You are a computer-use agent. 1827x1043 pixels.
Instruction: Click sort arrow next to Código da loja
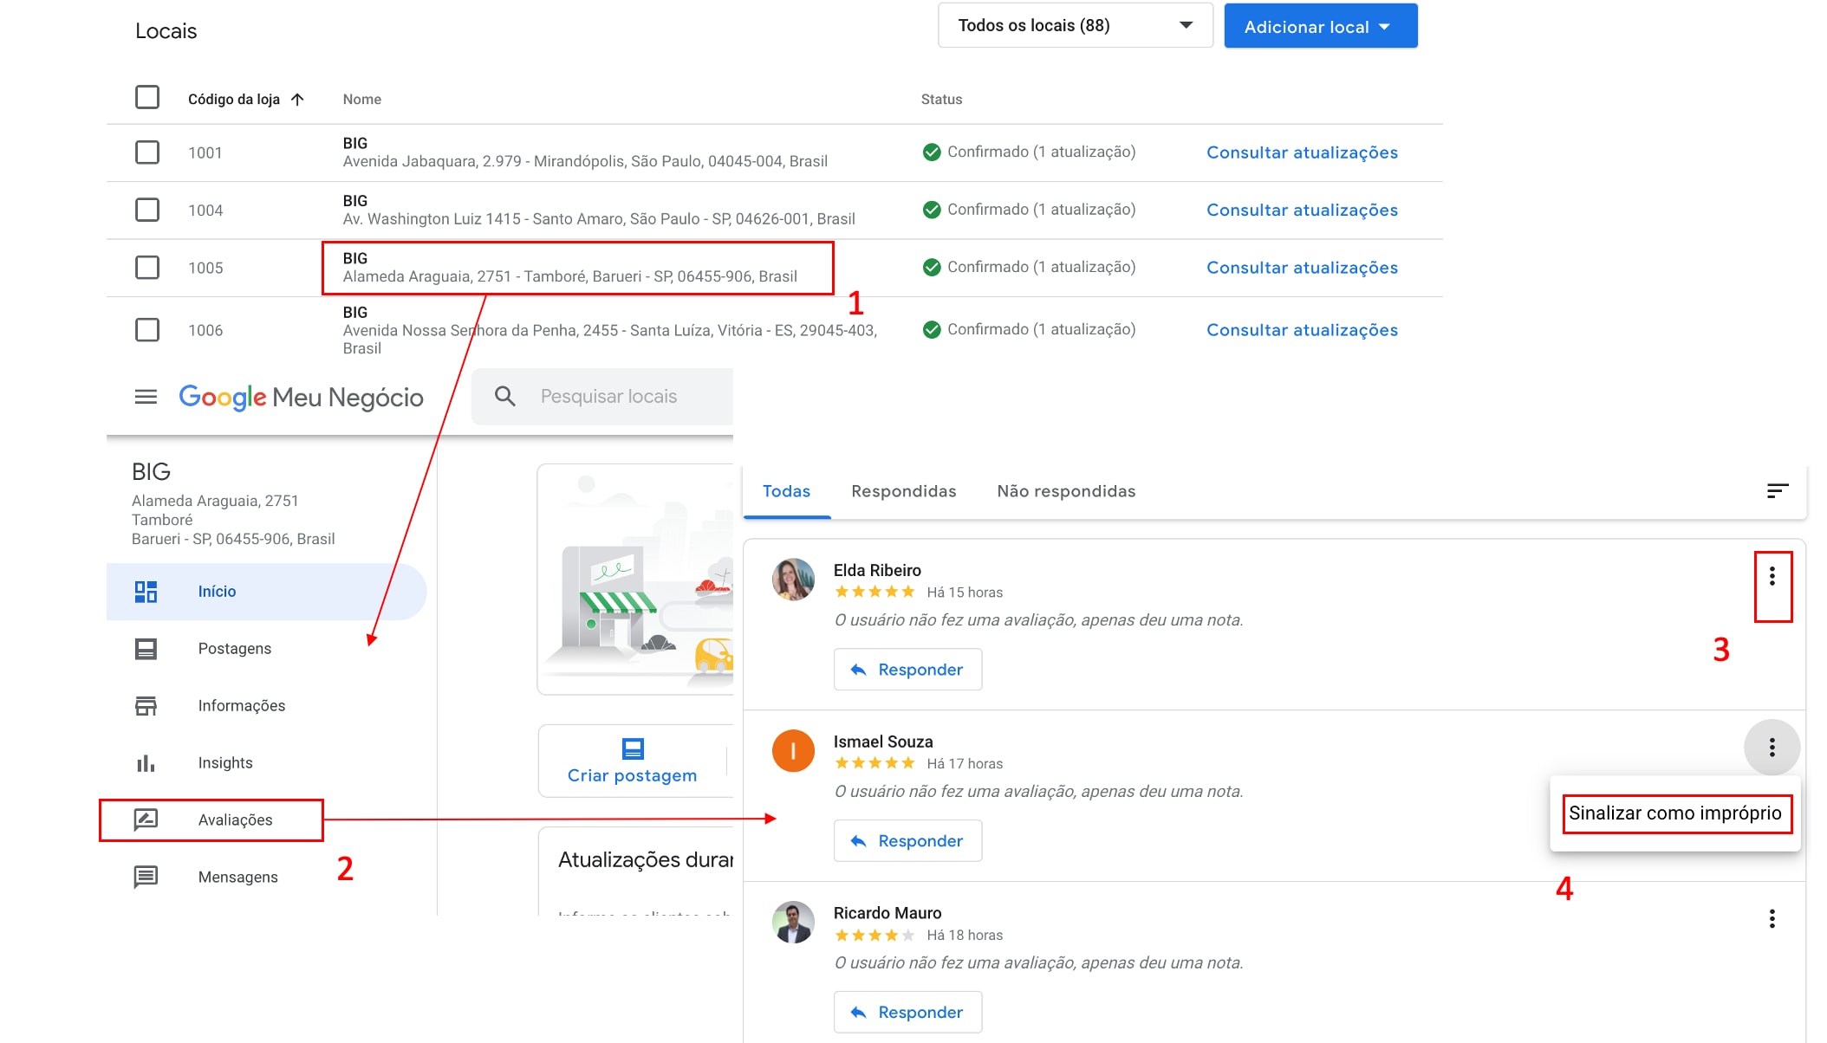[x=297, y=100]
